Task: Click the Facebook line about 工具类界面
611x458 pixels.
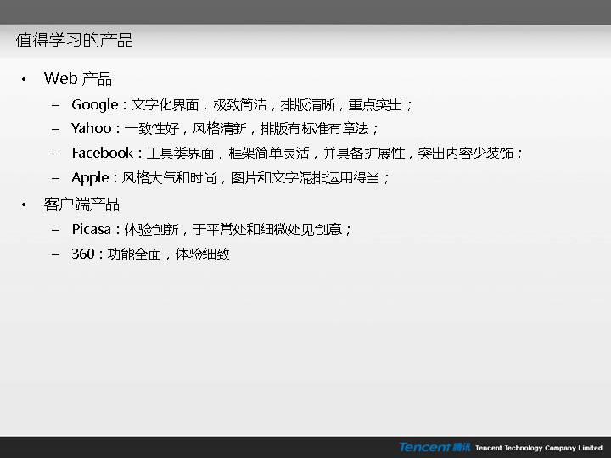Action: (x=297, y=154)
